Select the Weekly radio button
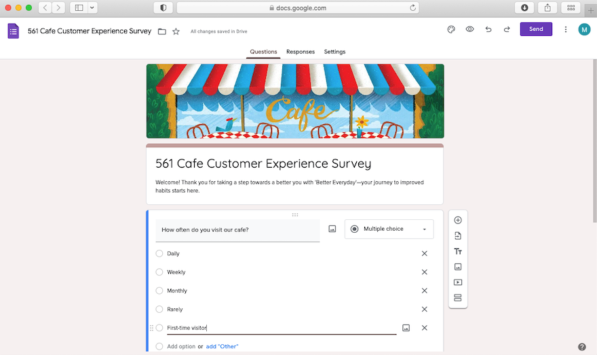Screen dimensions: 597x355 [159, 272]
